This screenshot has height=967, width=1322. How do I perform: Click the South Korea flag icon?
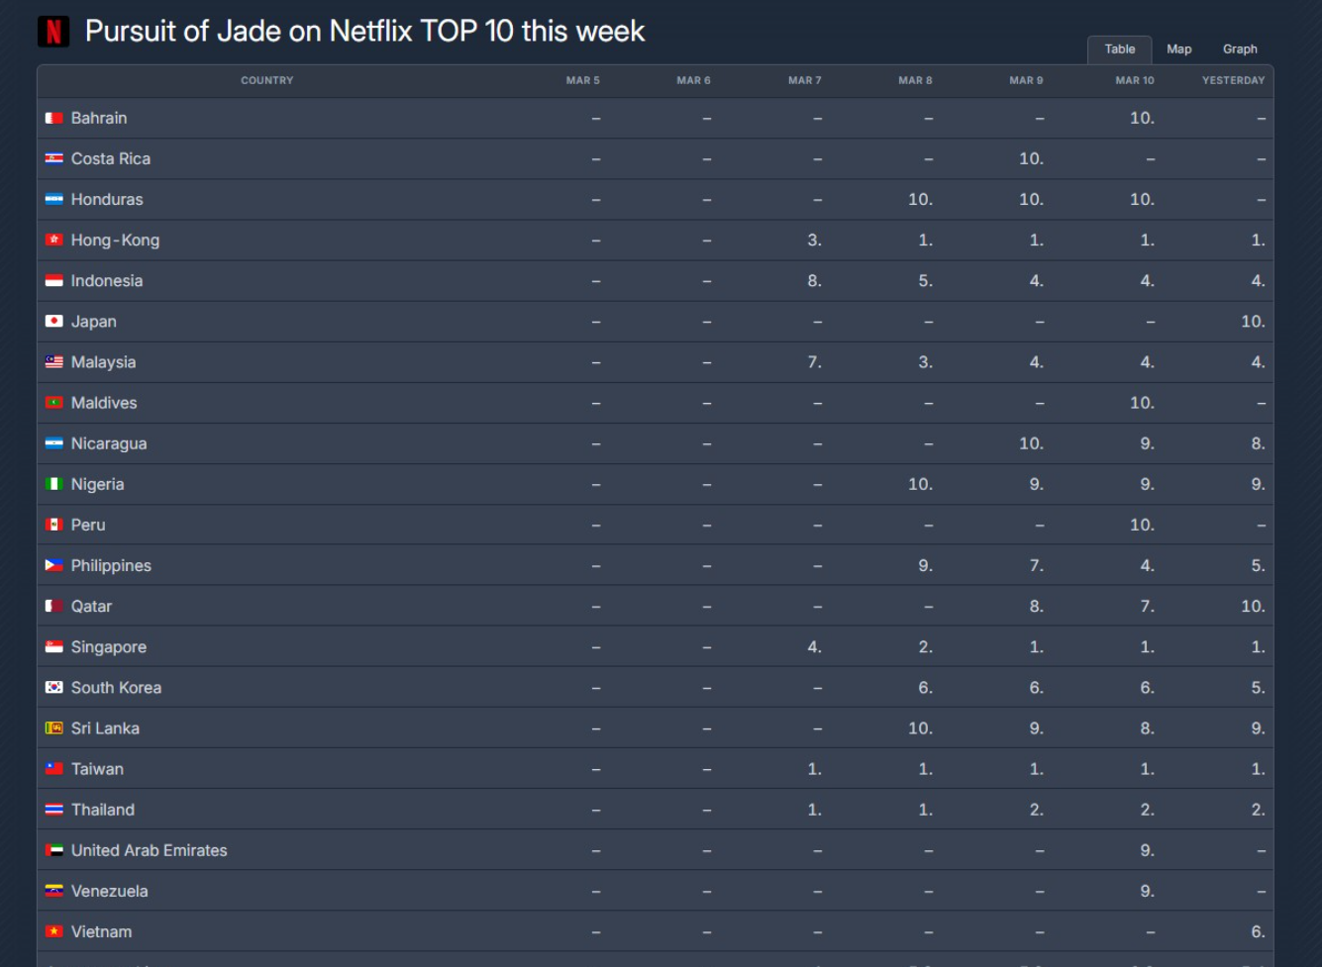coord(54,688)
